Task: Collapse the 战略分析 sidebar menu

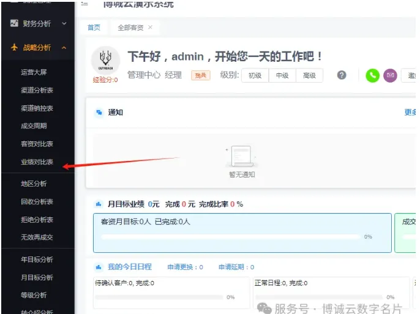Action: tap(64, 47)
